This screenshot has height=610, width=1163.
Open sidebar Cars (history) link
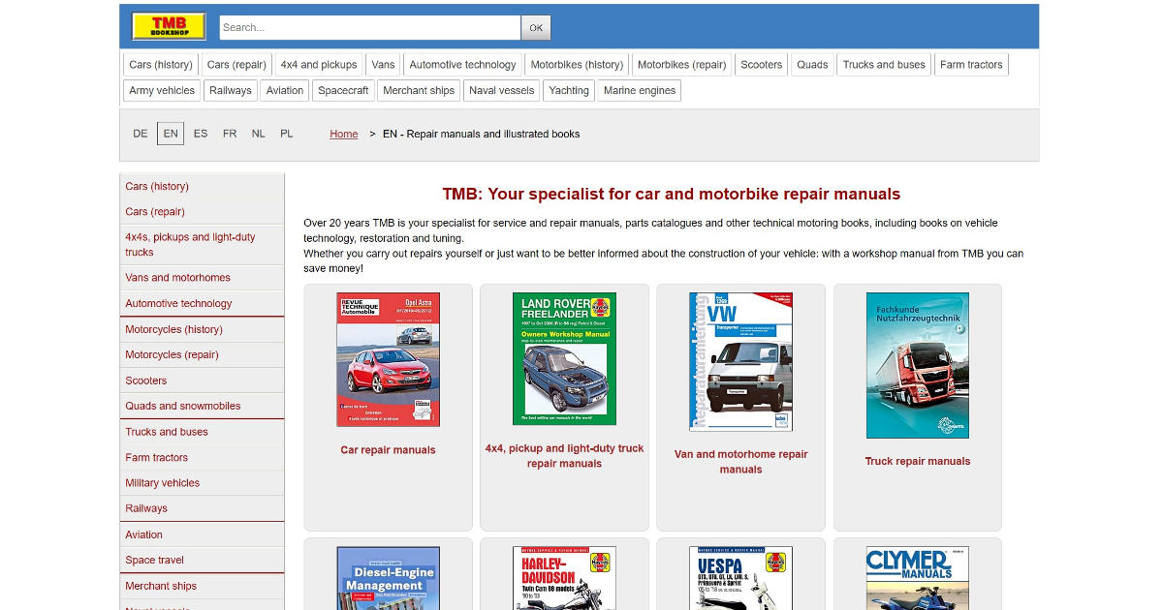(202, 186)
